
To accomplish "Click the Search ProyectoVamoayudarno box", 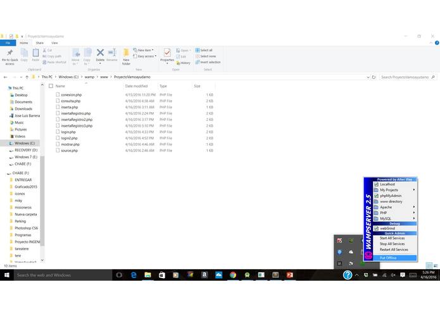I will 408,77.
